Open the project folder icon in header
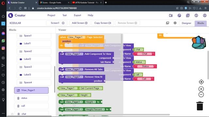The height and width of the screenshot is (117, 209). (171, 15)
